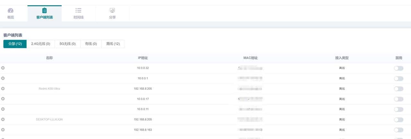The width and height of the screenshot is (411, 139).
Task: Switch to the 时间线 tab
Action: click(x=78, y=17)
